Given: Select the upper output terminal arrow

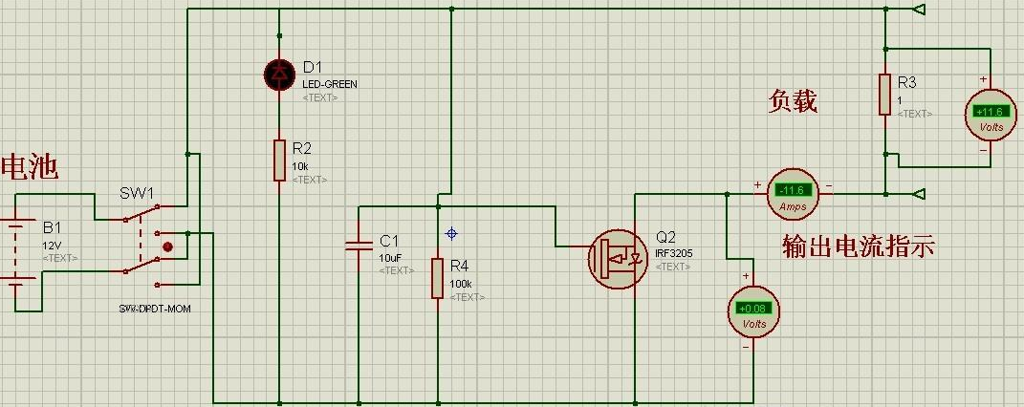Looking at the screenshot, I should [x=917, y=10].
